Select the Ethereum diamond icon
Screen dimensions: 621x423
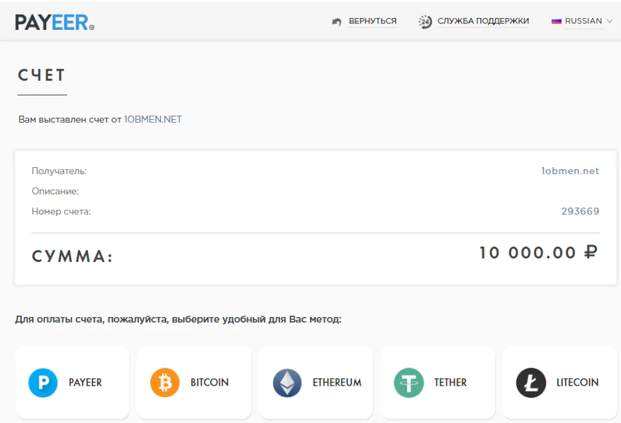[287, 382]
